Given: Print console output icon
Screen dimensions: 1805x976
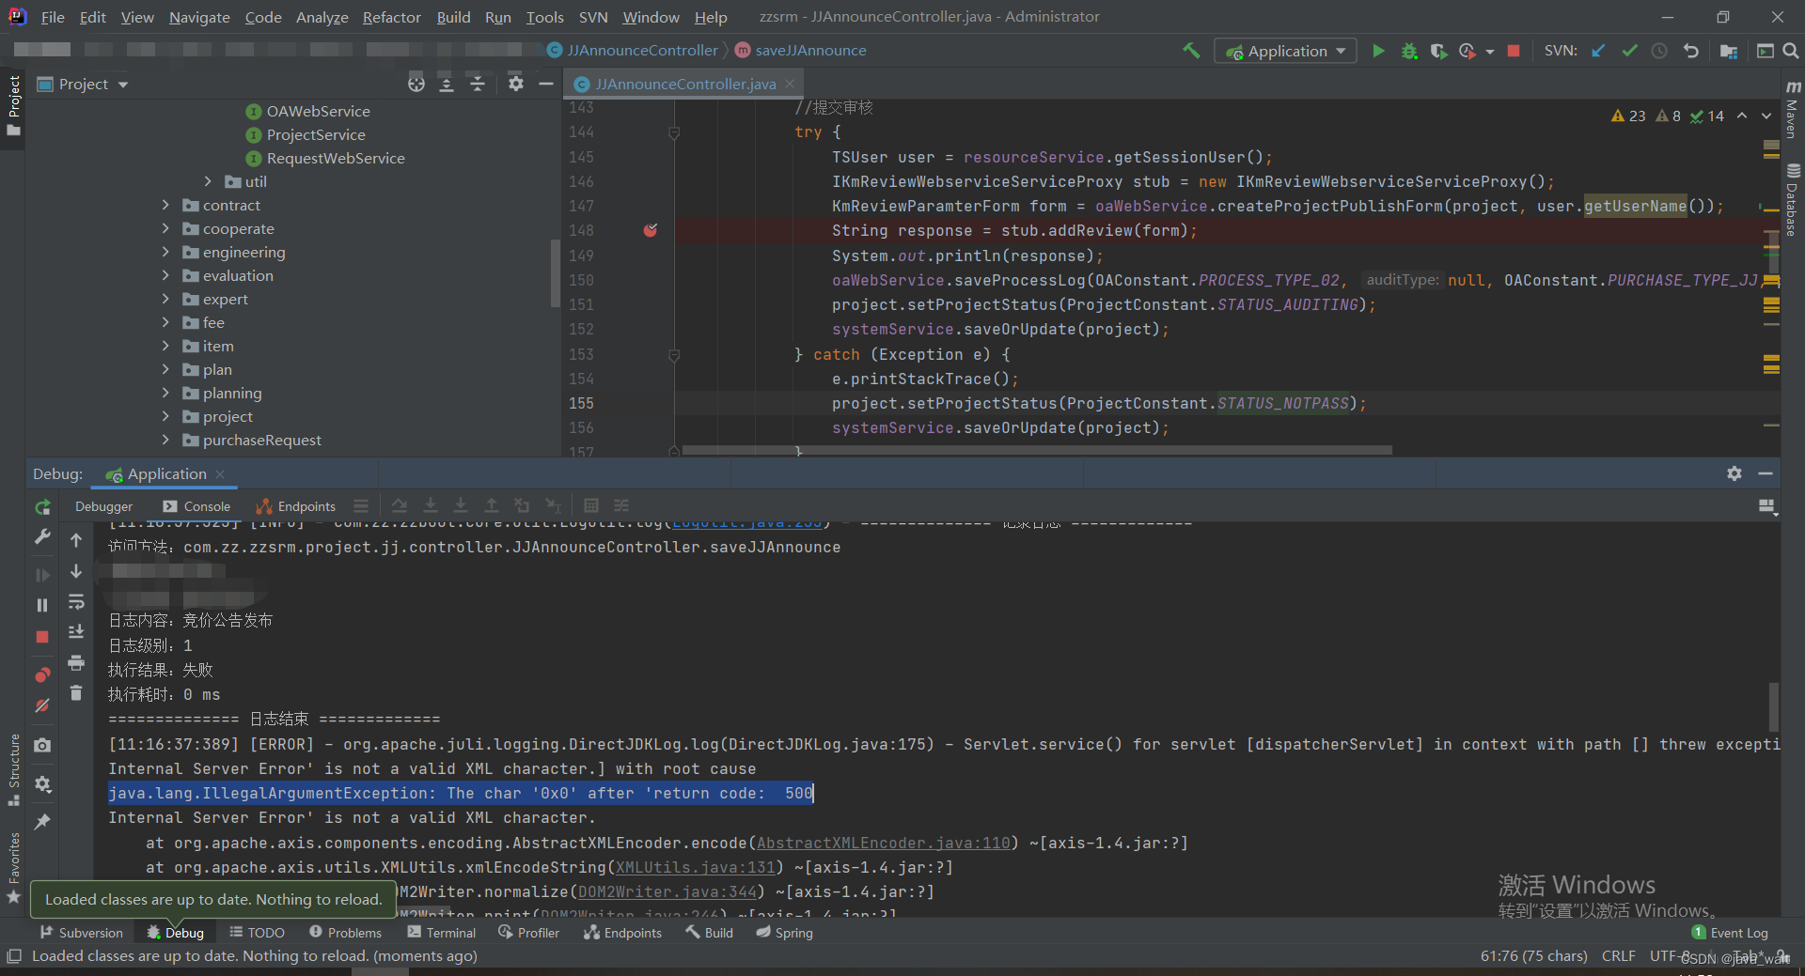Looking at the screenshot, I should click(x=76, y=663).
